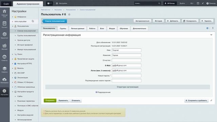217x122 pixels.
Task: Add user page to favorites star
Action: pyautogui.click(x=69, y=14)
